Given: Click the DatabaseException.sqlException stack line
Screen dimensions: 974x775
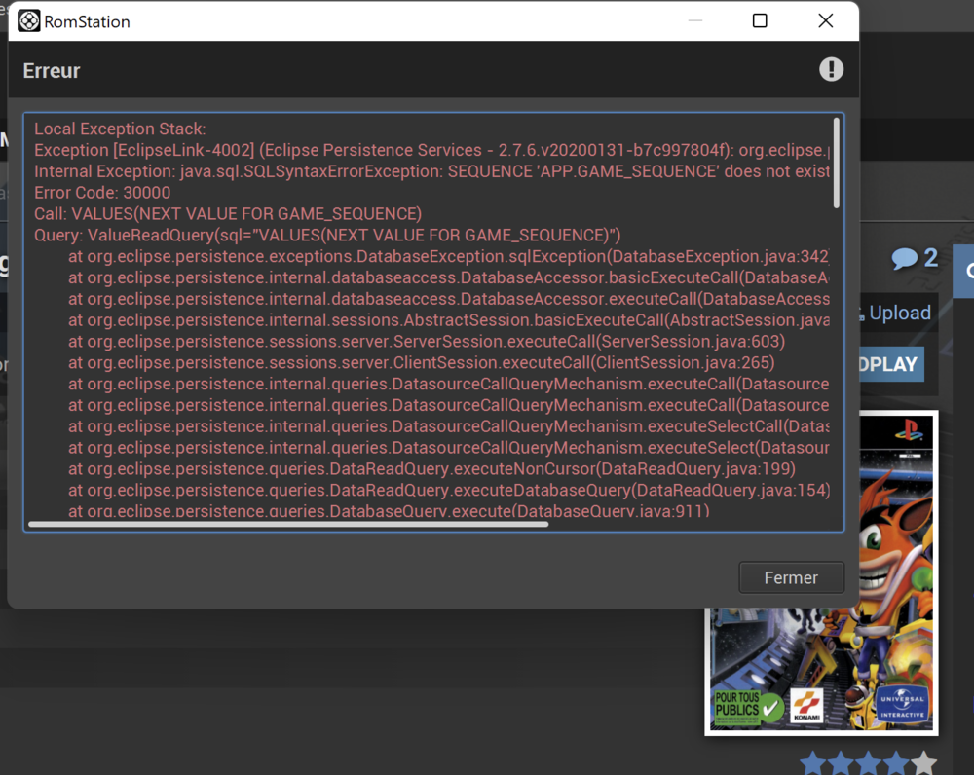Looking at the screenshot, I should (448, 256).
